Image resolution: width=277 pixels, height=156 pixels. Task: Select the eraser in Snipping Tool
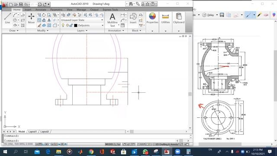266,15
